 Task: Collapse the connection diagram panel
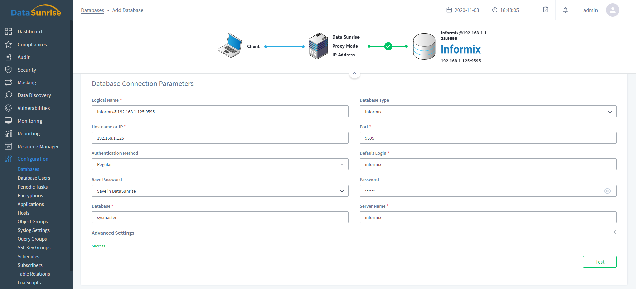(x=354, y=73)
